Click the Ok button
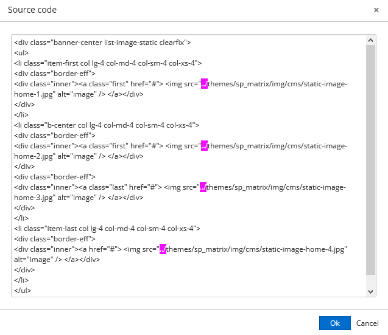Image resolution: width=388 pixels, height=335 pixels. 335,323
